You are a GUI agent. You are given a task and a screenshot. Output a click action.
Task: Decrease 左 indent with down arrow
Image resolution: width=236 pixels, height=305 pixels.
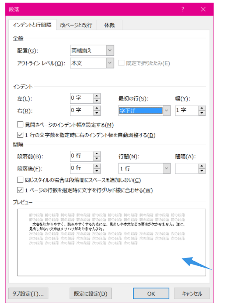pos(97,101)
